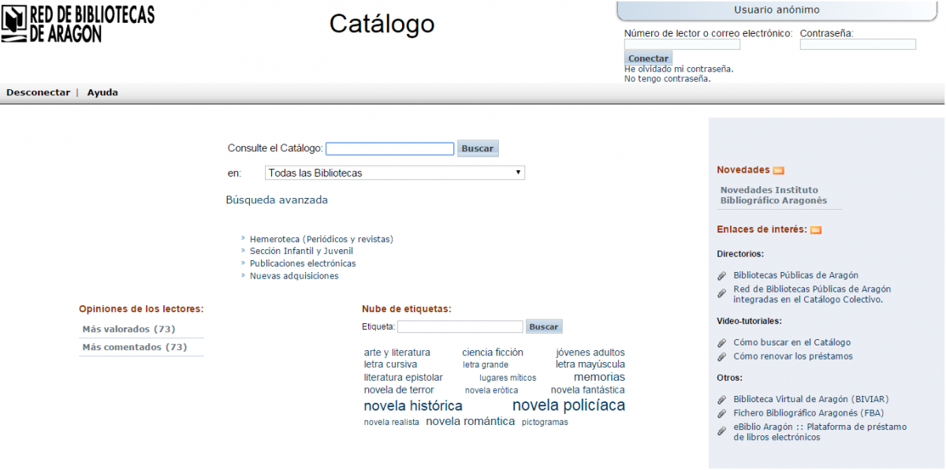Screen dimensions: 946x470
Task: Click the paperclip icon next to Fichero Bibliográfico Aragonés
Action: click(x=721, y=413)
